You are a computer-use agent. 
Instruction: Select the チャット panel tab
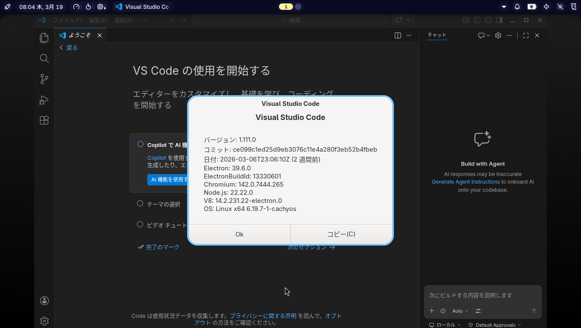point(437,35)
